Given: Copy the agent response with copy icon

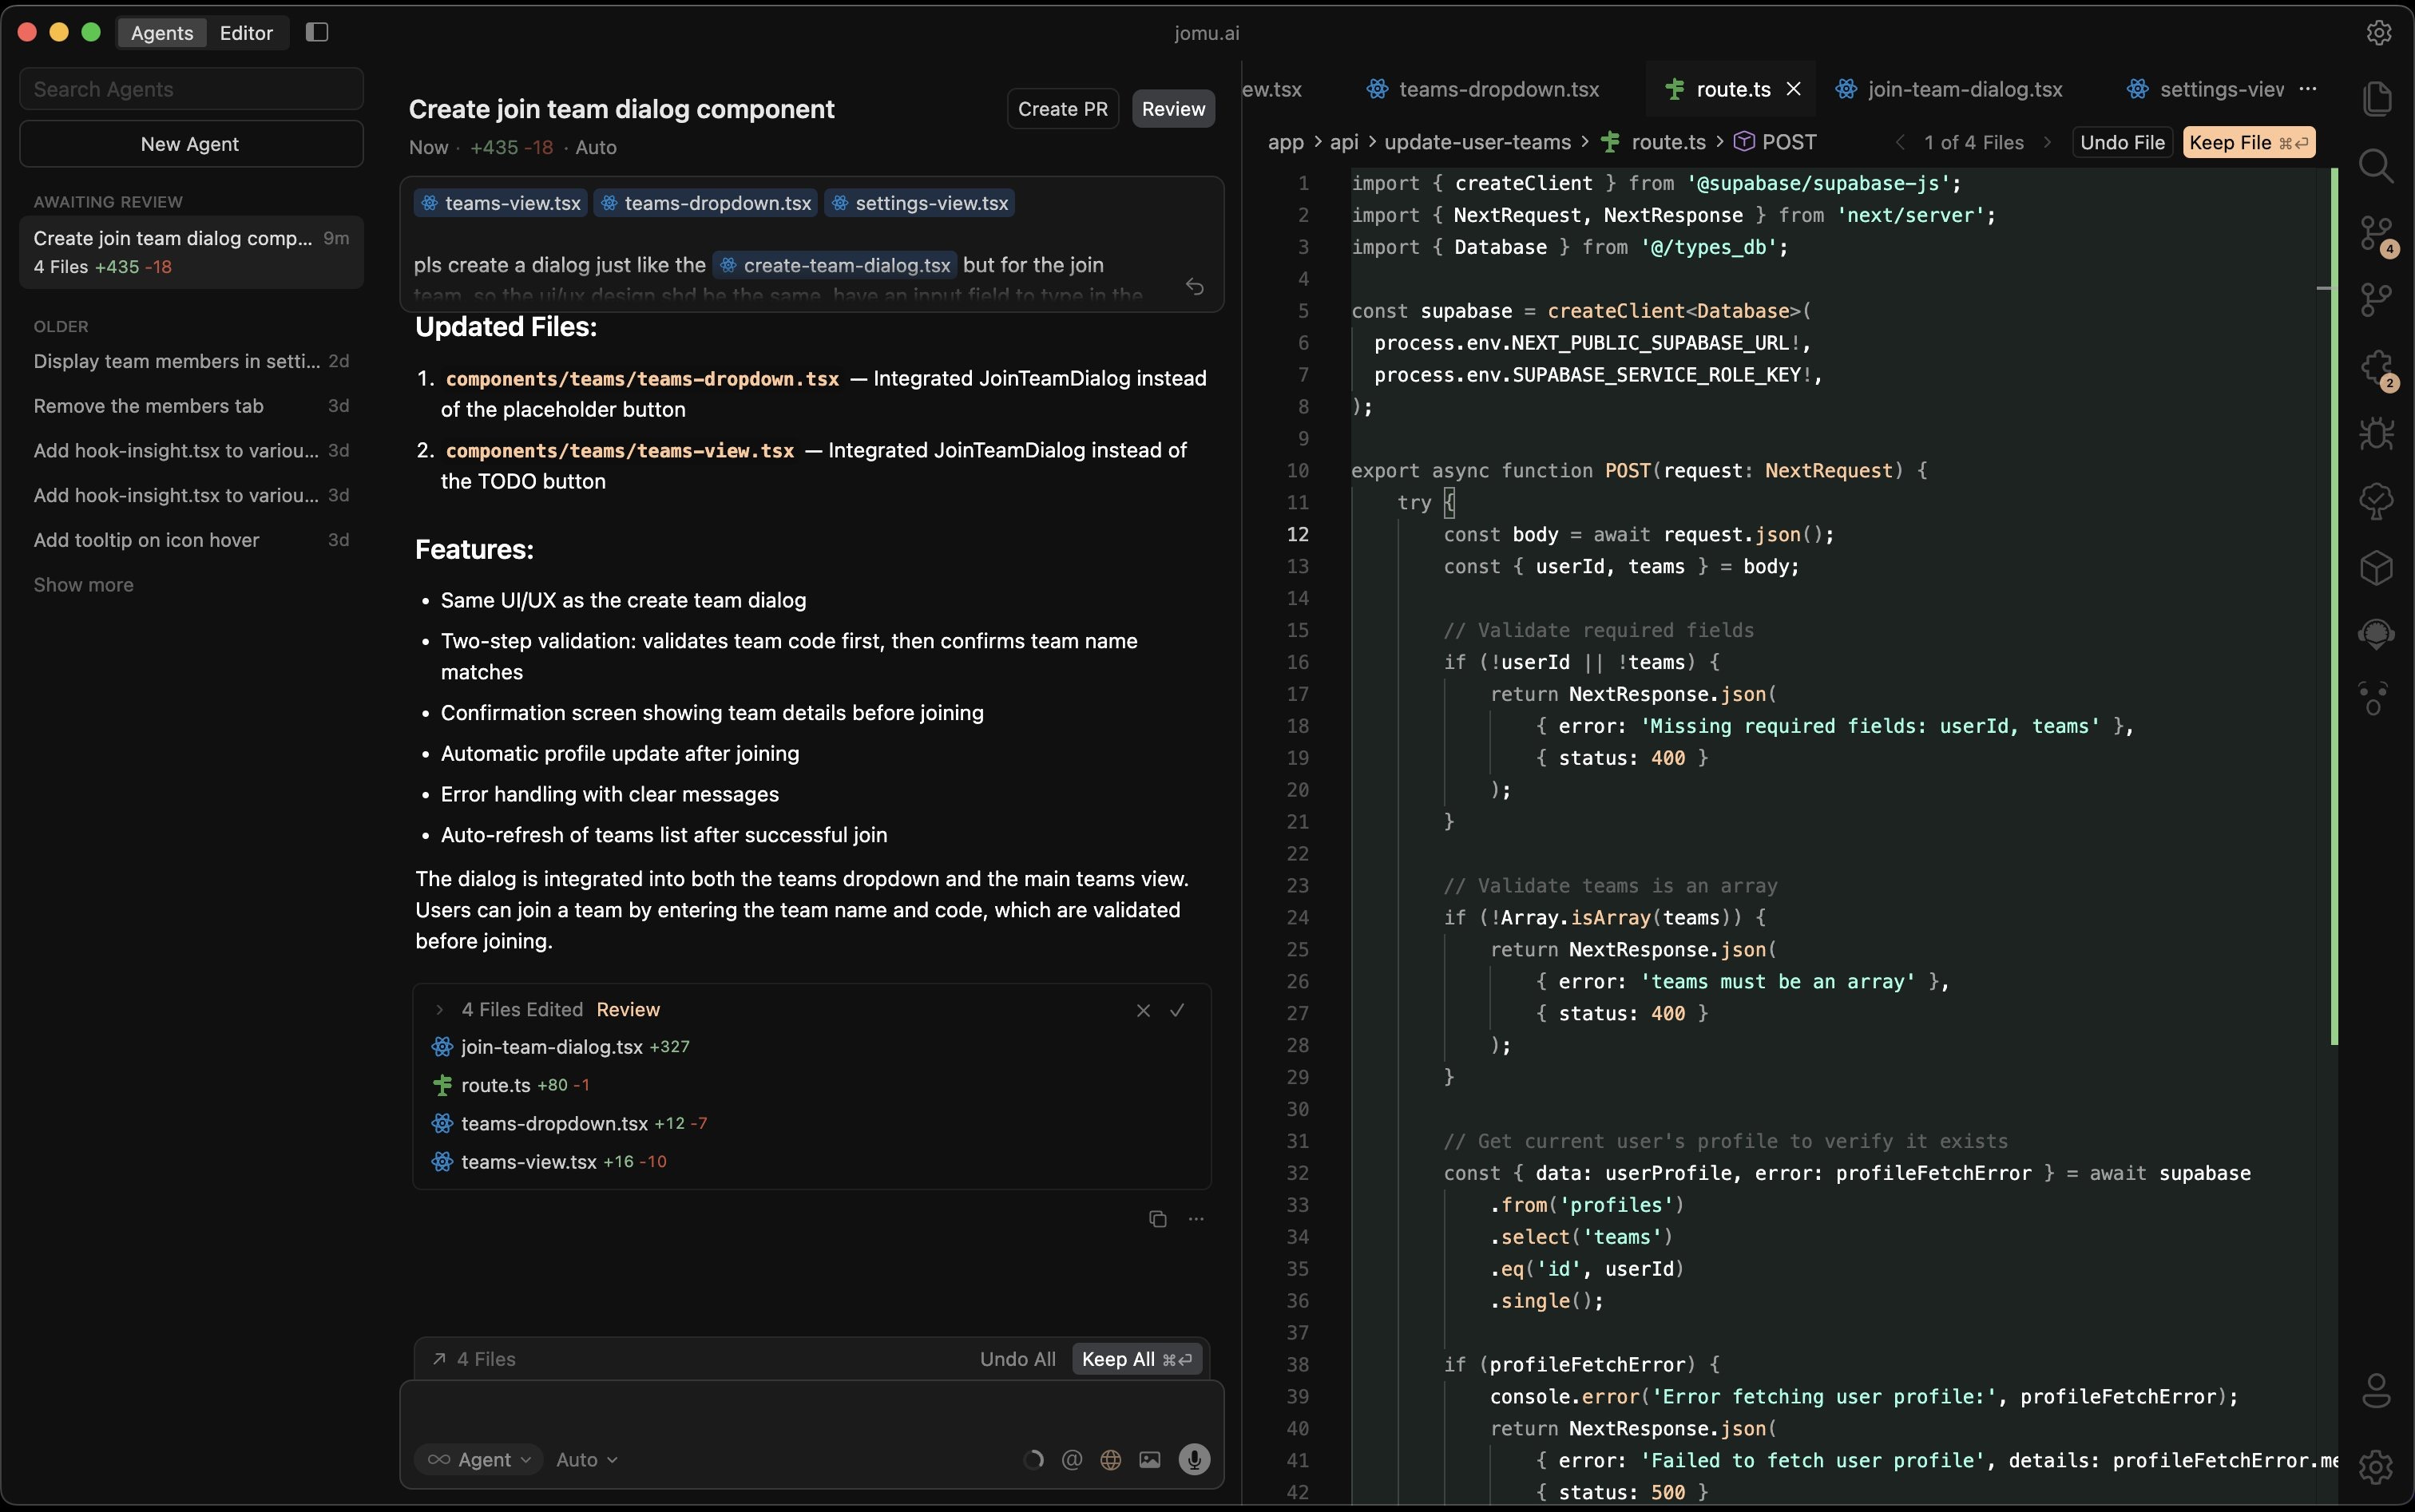Looking at the screenshot, I should coord(1157,1218).
